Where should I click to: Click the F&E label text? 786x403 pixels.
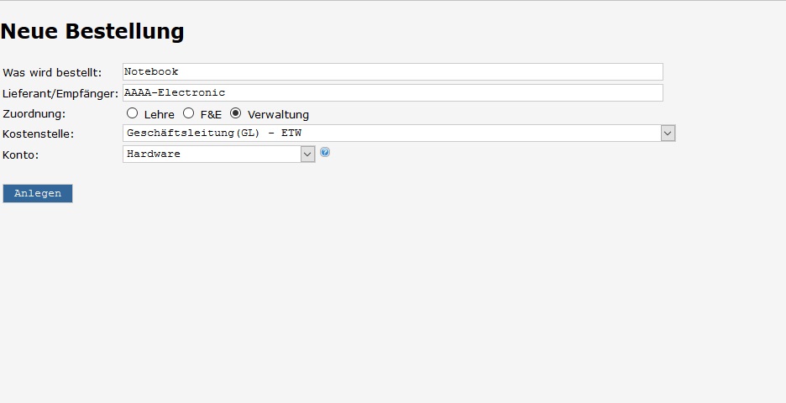[211, 115]
